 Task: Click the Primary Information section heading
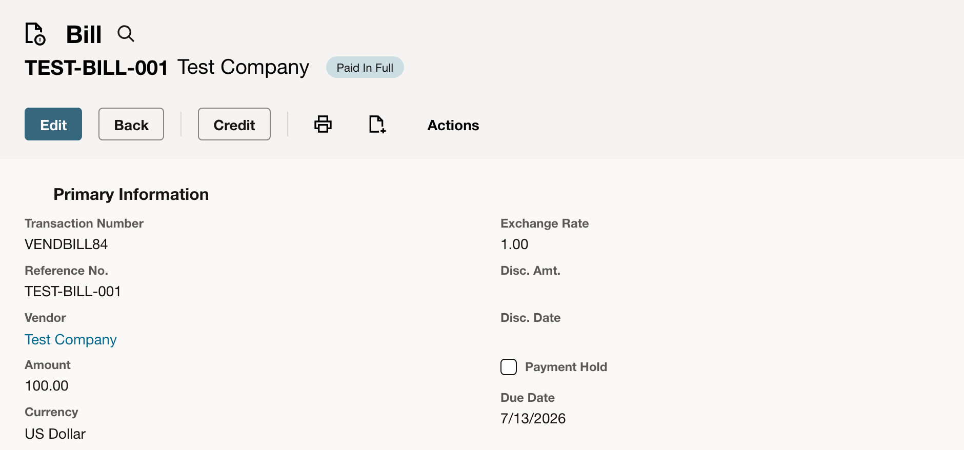pos(131,194)
